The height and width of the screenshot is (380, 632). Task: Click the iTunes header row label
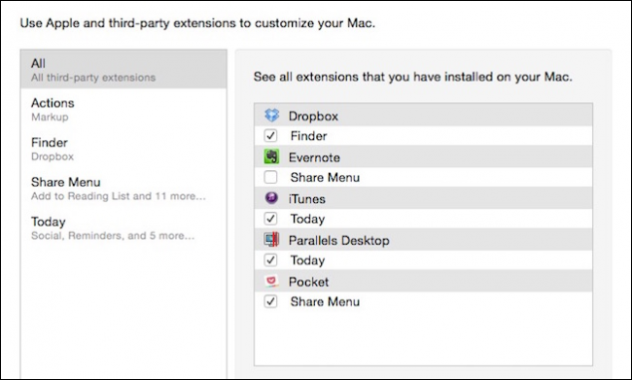(306, 199)
